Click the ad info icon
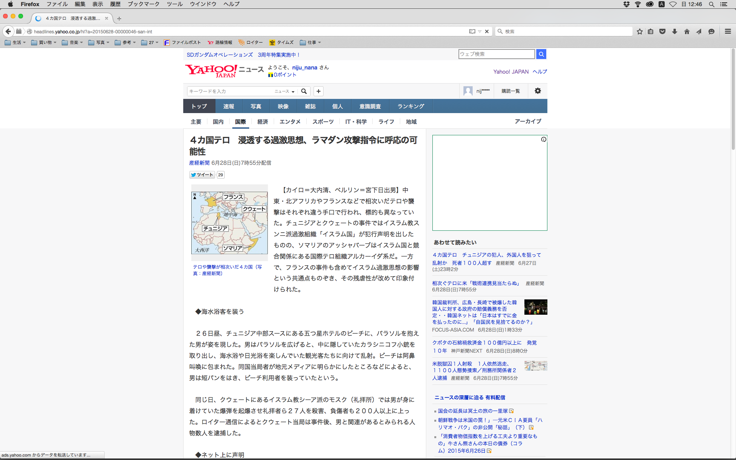Image resolution: width=736 pixels, height=460 pixels. pyautogui.click(x=544, y=140)
